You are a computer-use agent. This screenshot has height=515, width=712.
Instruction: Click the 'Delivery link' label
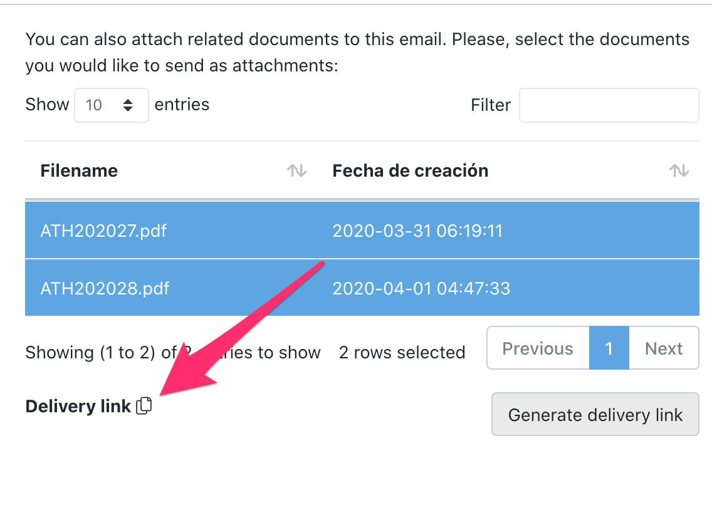[x=78, y=407]
